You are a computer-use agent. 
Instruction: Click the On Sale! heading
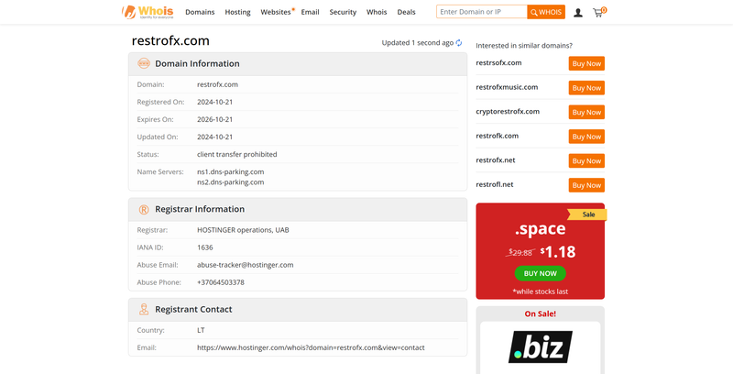(x=541, y=313)
